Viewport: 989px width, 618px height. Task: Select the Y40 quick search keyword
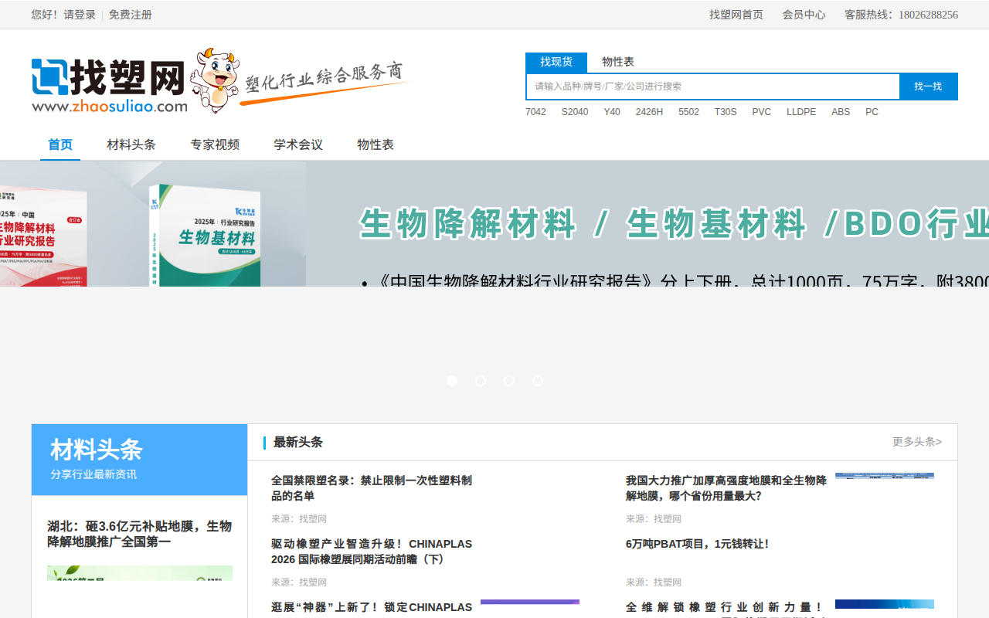pyautogui.click(x=612, y=112)
